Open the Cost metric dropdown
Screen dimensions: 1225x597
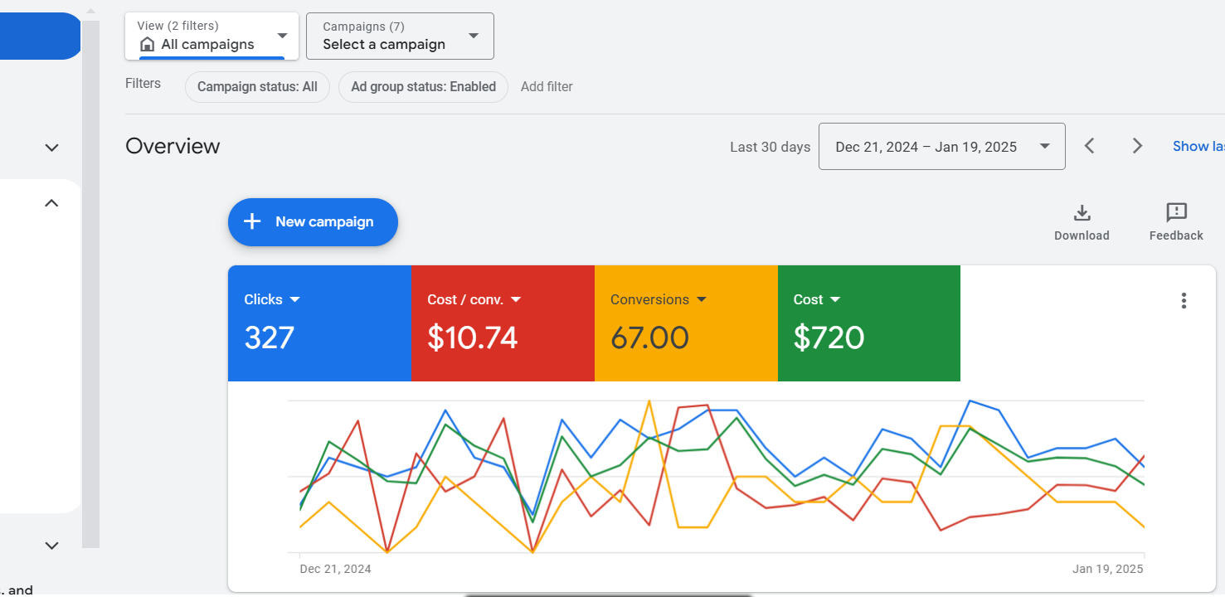835,300
